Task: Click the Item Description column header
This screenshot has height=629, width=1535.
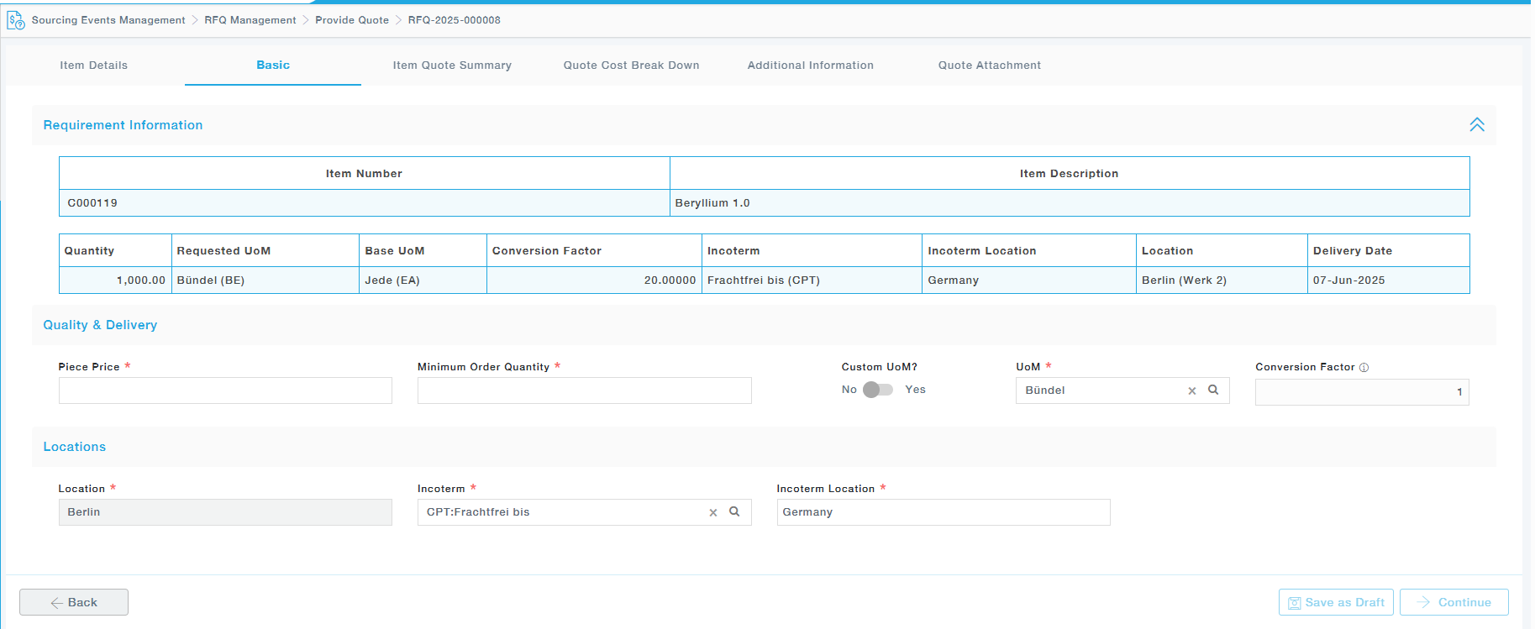Action: [x=1069, y=174]
